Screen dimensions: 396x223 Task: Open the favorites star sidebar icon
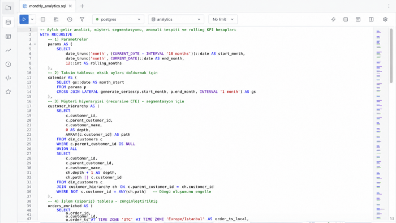point(8,92)
